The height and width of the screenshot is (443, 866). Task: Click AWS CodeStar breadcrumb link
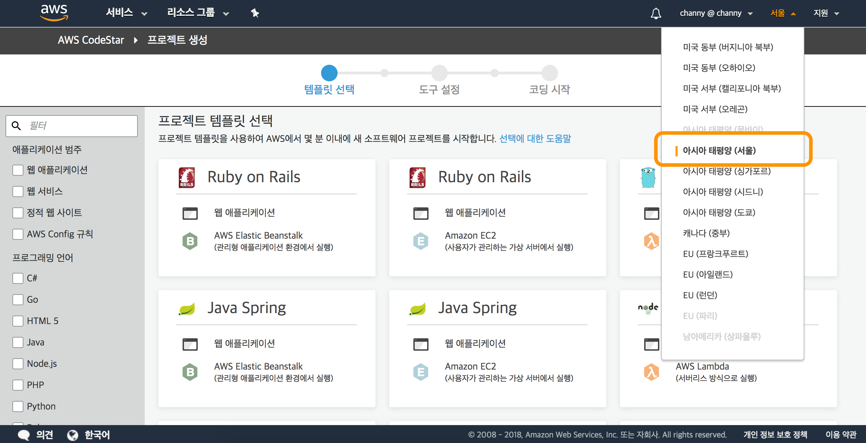pos(91,40)
